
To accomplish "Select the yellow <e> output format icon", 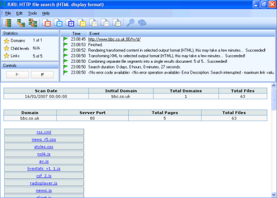I will (x=82, y=23).
